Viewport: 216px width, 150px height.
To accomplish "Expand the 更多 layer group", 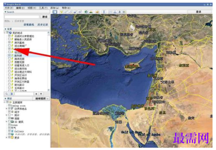I will 7,137.
